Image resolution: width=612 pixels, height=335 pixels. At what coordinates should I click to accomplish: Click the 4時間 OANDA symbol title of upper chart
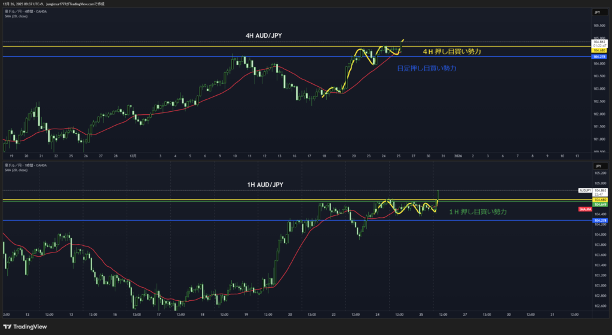pyautogui.click(x=25, y=12)
